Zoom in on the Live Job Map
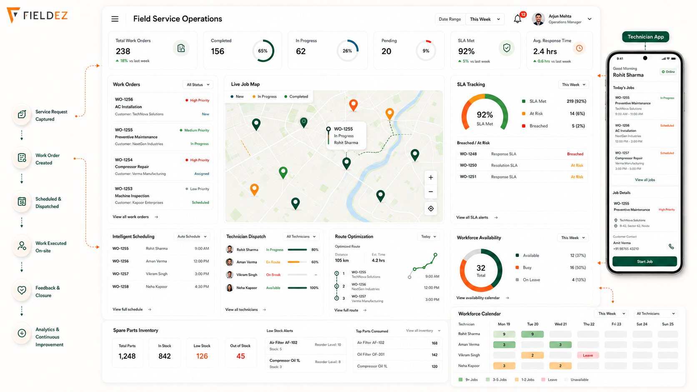 tap(431, 177)
